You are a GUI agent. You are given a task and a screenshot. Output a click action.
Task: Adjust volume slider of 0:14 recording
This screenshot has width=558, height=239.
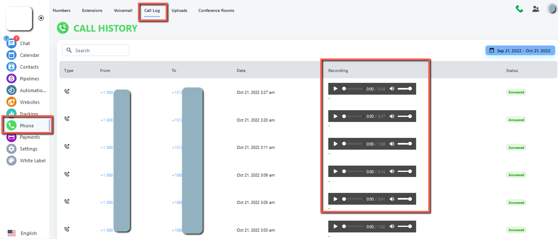coord(405,172)
